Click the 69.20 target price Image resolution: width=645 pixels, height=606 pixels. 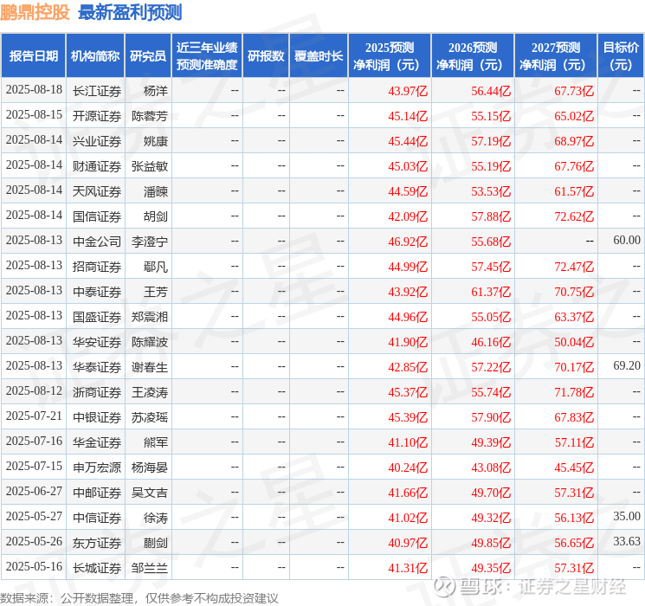pyautogui.click(x=627, y=365)
